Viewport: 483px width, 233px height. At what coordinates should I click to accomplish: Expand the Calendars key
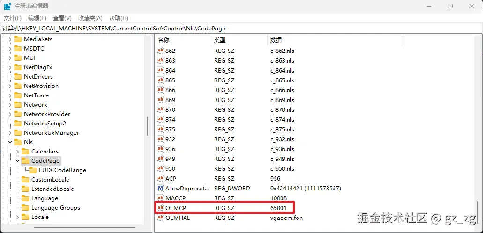(x=17, y=152)
